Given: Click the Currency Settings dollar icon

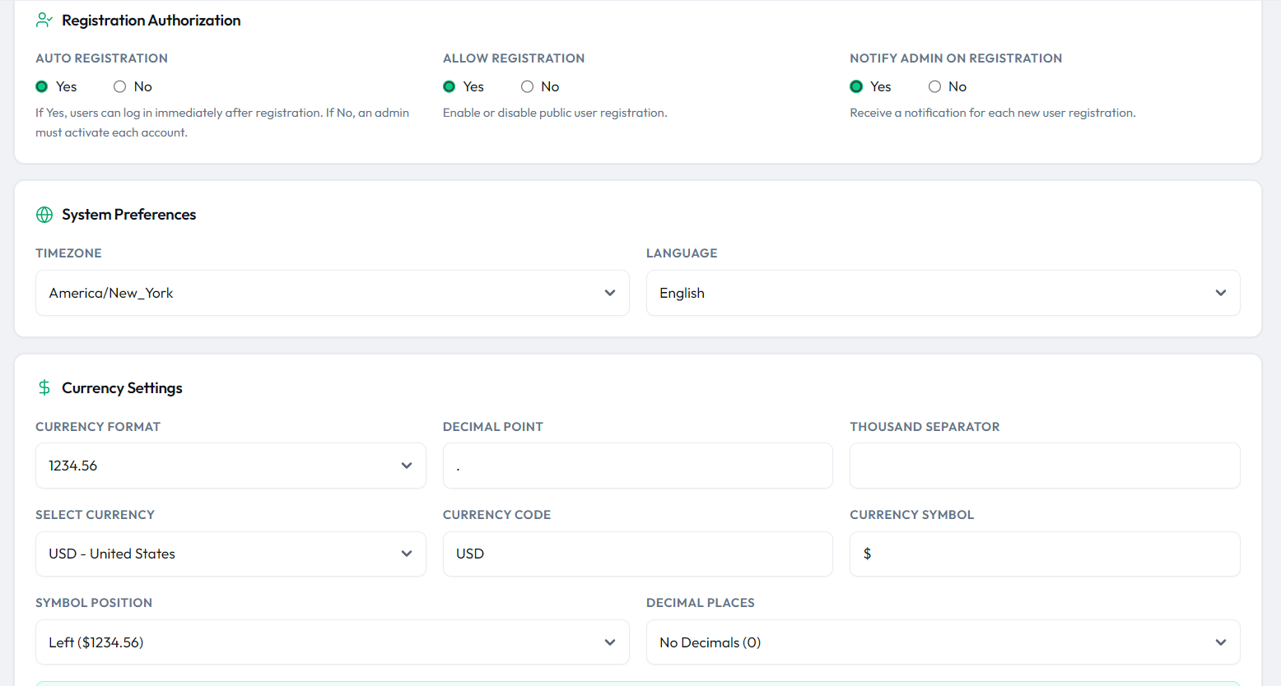Looking at the screenshot, I should coord(44,387).
